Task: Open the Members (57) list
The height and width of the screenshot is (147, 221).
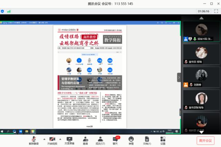Action: (x=100, y=138)
